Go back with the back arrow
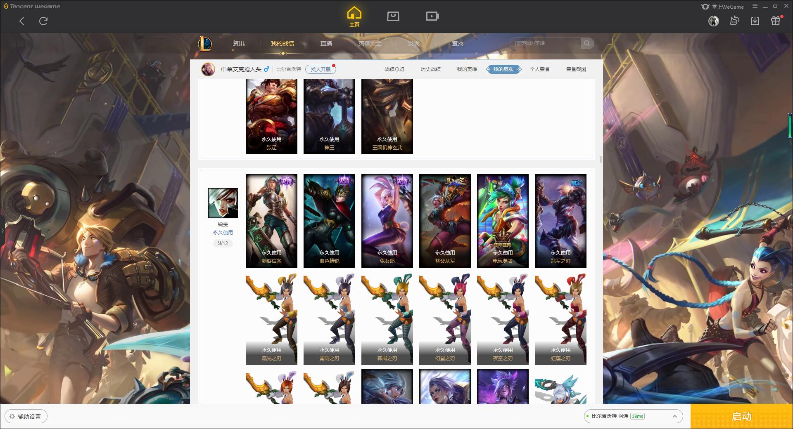The width and height of the screenshot is (793, 429). [x=22, y=21]
